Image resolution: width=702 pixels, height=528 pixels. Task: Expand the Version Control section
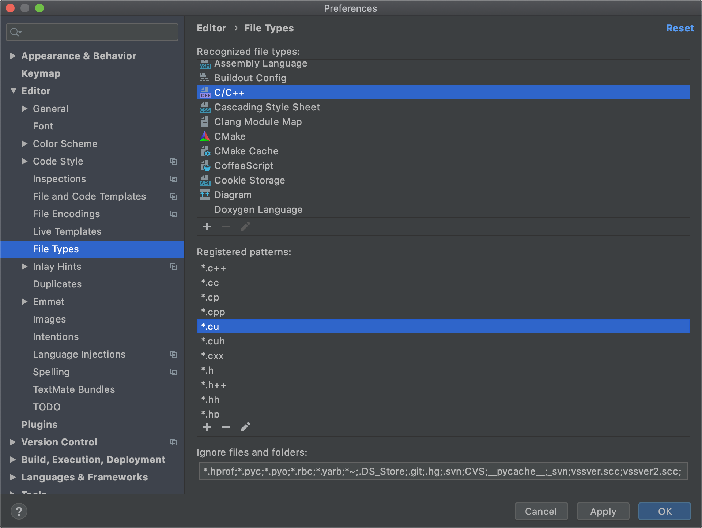click(13, 442)
